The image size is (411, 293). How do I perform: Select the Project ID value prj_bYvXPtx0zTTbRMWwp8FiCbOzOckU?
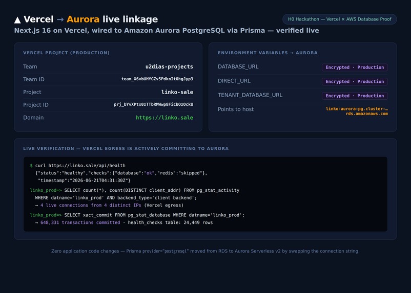[x=154, y=104]
